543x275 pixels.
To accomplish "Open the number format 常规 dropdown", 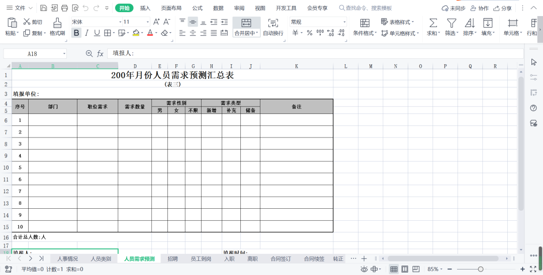I will click(x=344, y=22).
